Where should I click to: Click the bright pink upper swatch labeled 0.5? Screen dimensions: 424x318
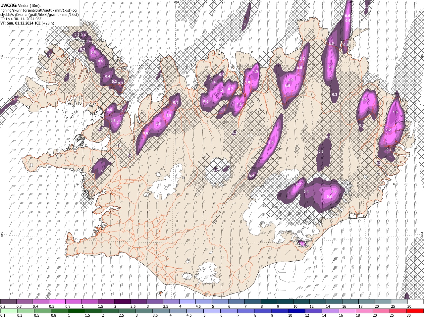57,302
